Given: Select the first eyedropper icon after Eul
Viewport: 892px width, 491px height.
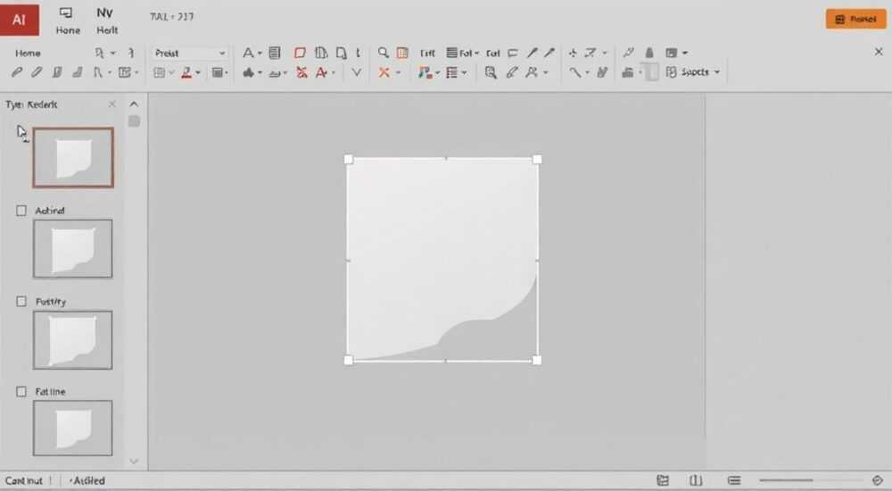Looking at the screenshot, I should 532,53.
